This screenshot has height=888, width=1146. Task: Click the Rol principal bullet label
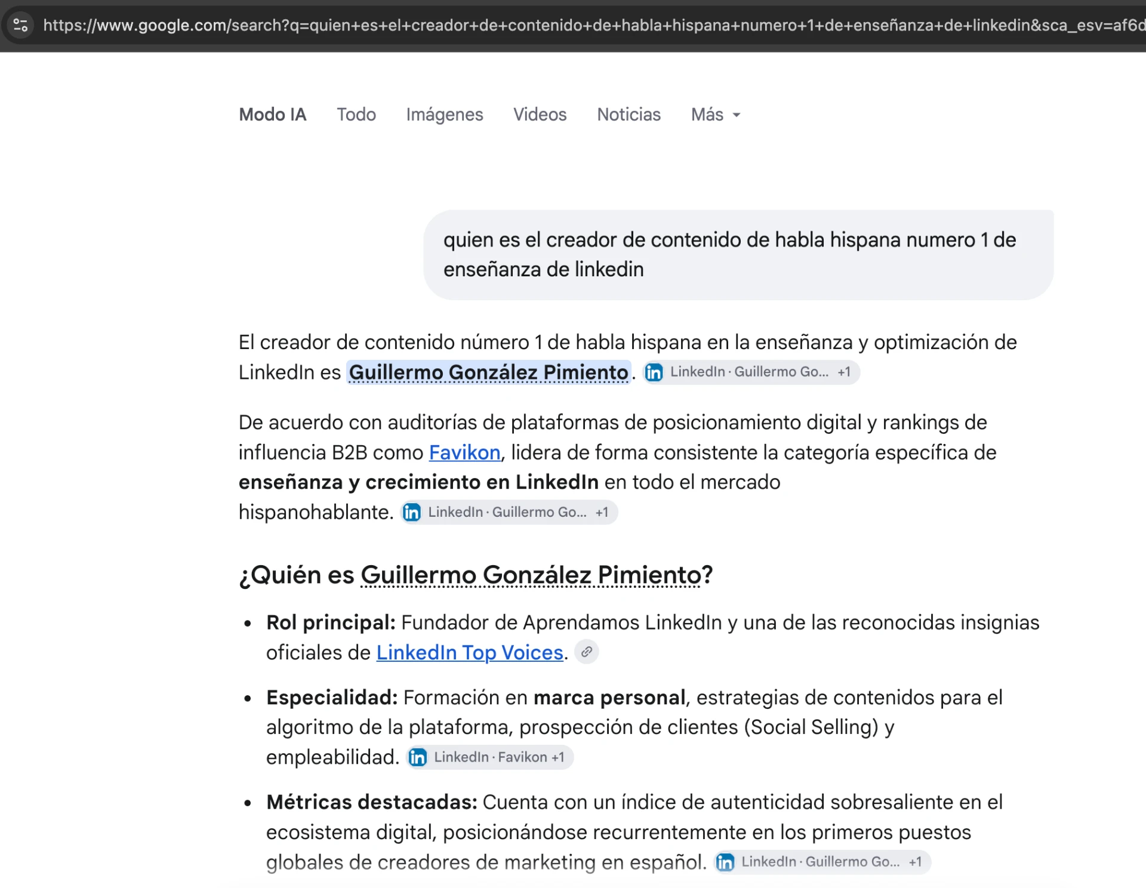tap(331, 622)
